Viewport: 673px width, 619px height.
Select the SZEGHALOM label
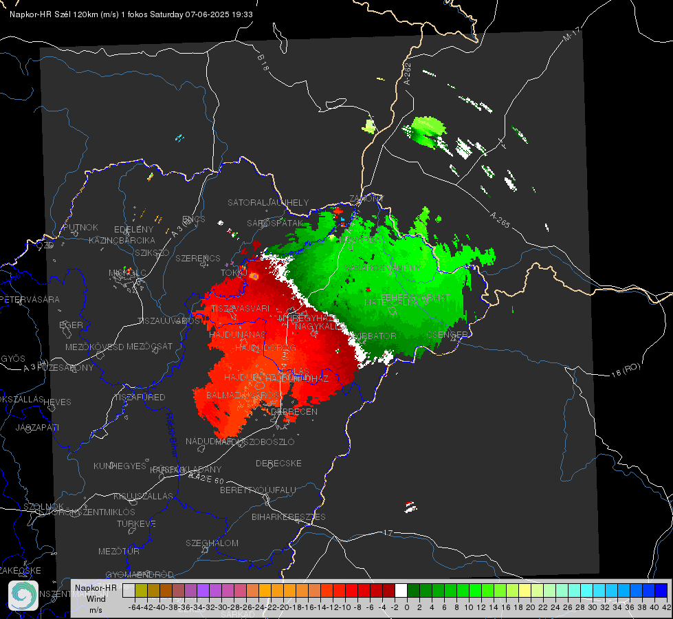(212, 543)
